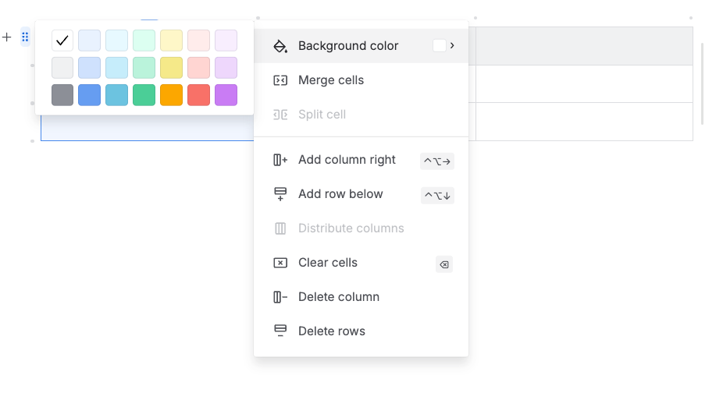The height and width of the screenshot is (393, 723).
Task: Open the current color preview box
Action: point(440,45)
